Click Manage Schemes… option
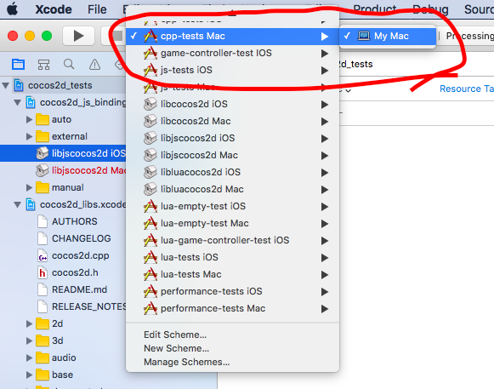Screen dimensions: 494x389 pos(187,362)
